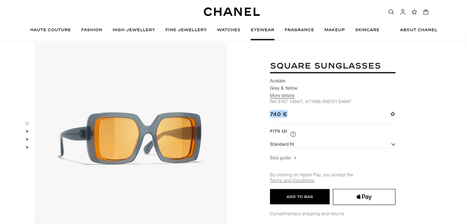Select the third image carousel dot
The width and height of the screenshot is (467, 224).
click(27, 139)
